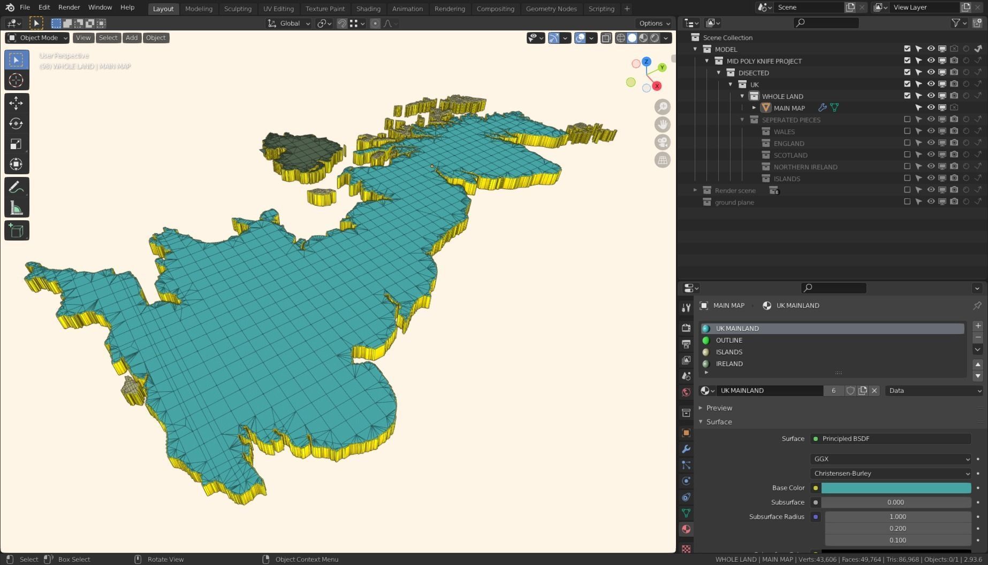Screen dimensions: 988x565
Task: Add a new material slot with plus button
Action: click(978, 326)
